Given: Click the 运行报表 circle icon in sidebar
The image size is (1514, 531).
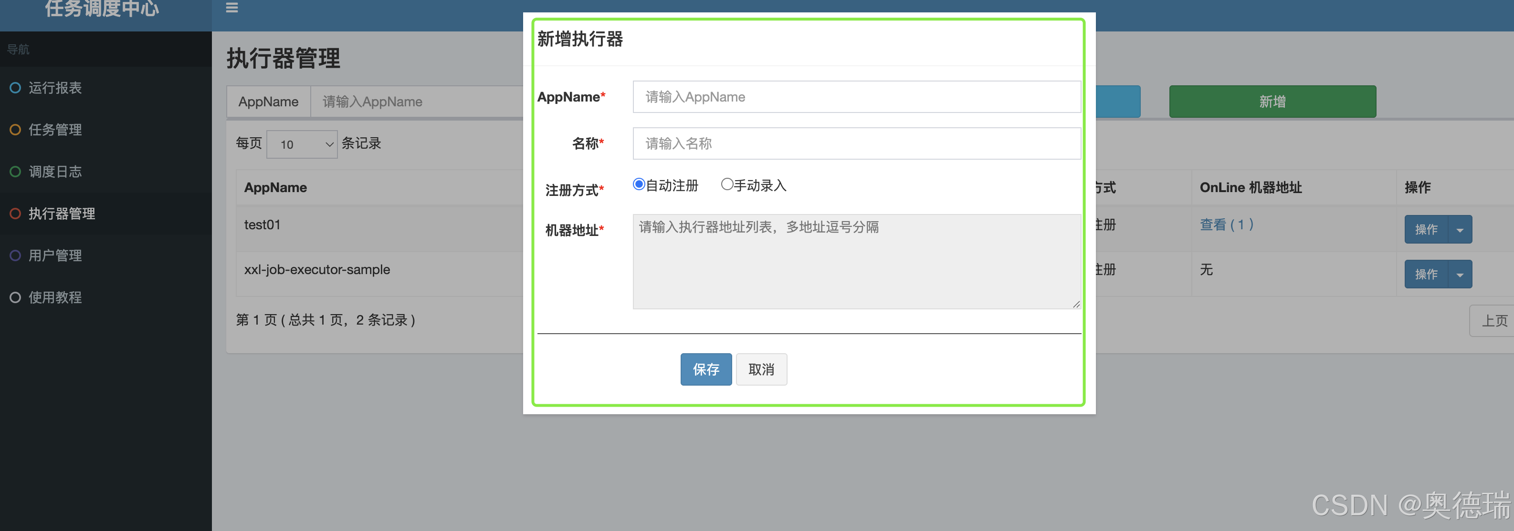Looking at the screenshot, I should click(x=15, y=87).
